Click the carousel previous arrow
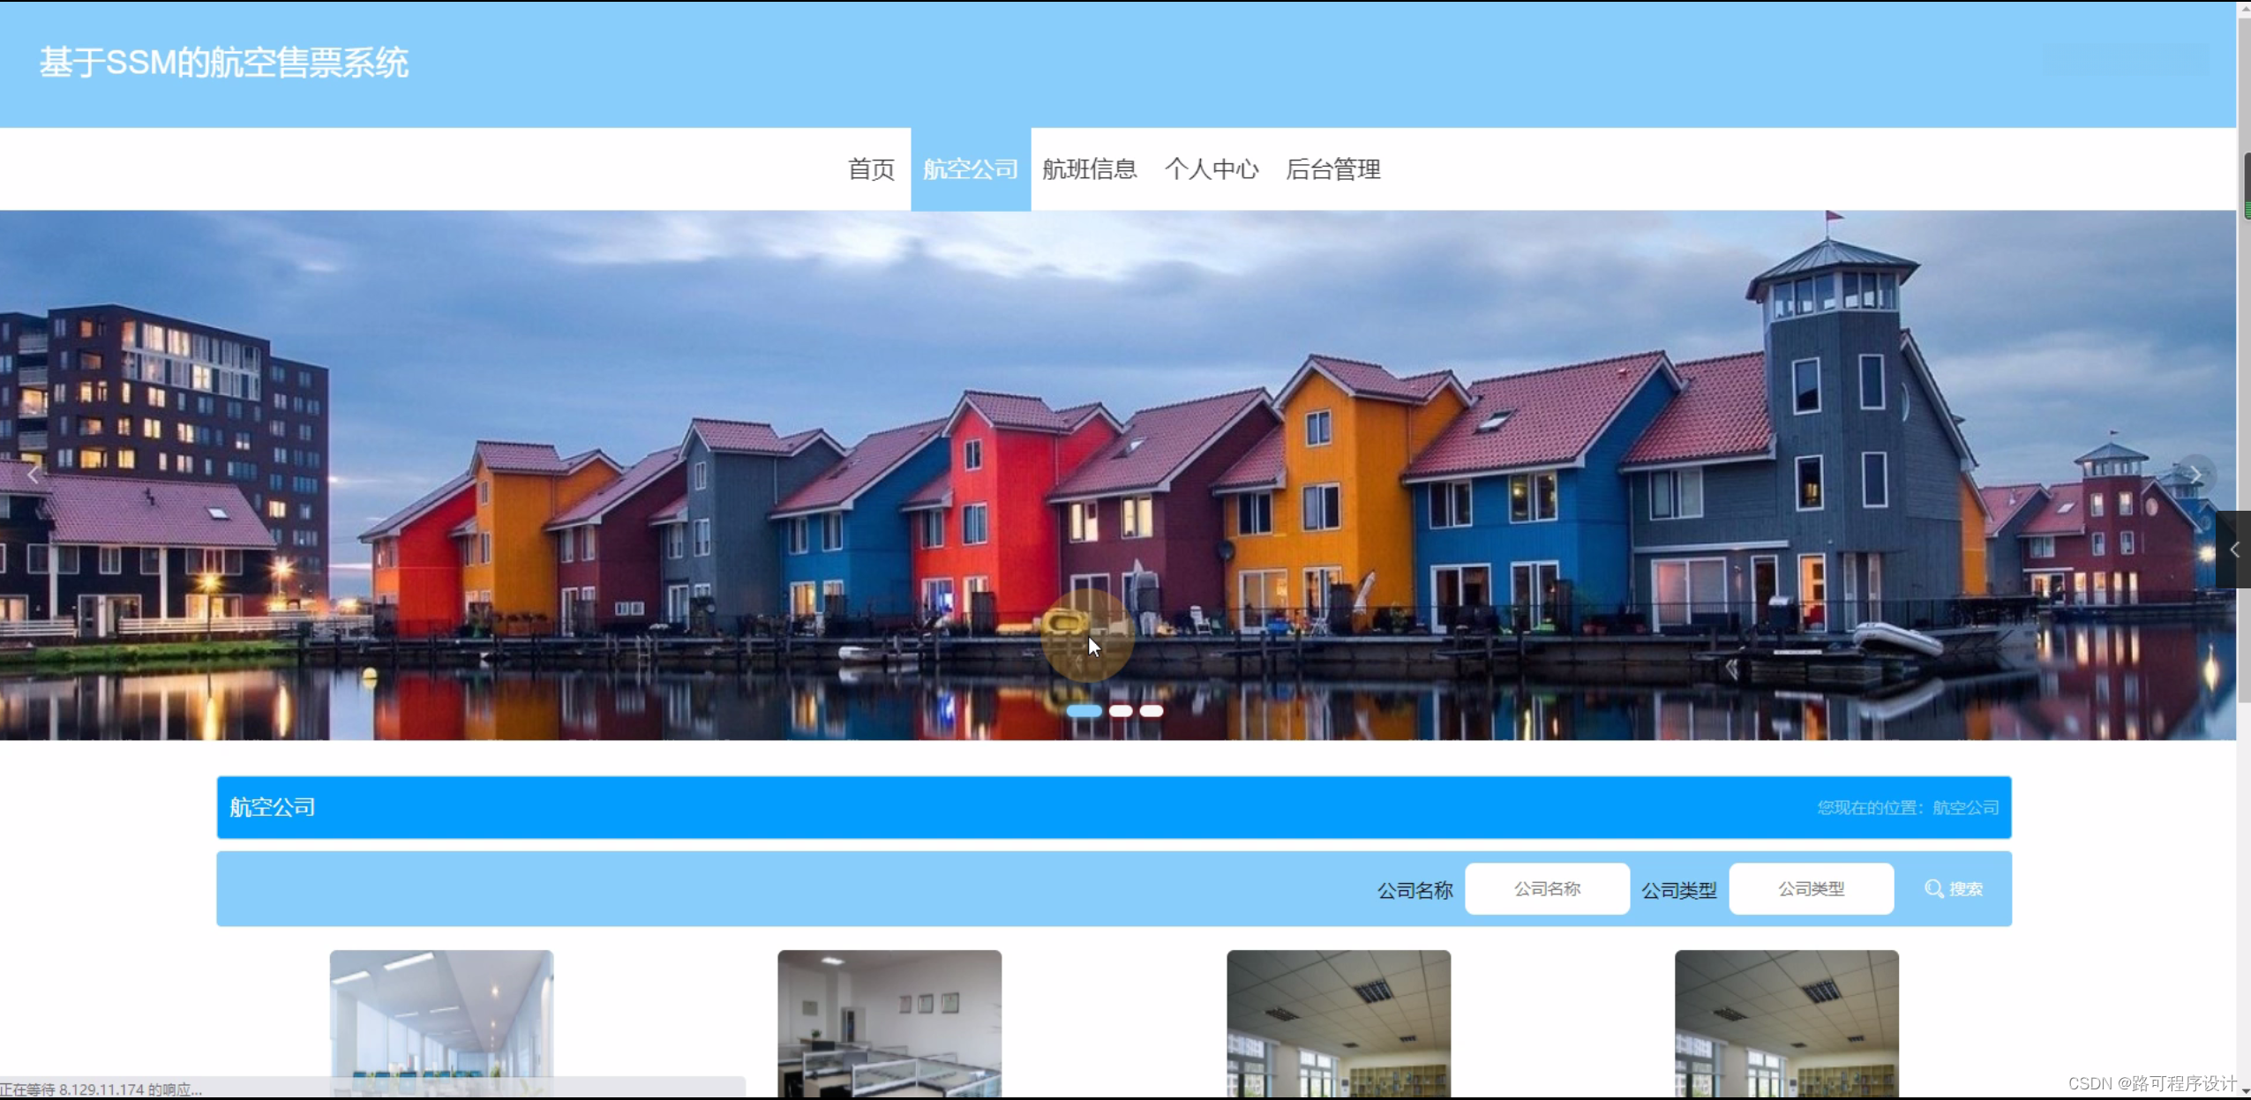Screen dimensions: 2251x1100 (x=34, y=475)
